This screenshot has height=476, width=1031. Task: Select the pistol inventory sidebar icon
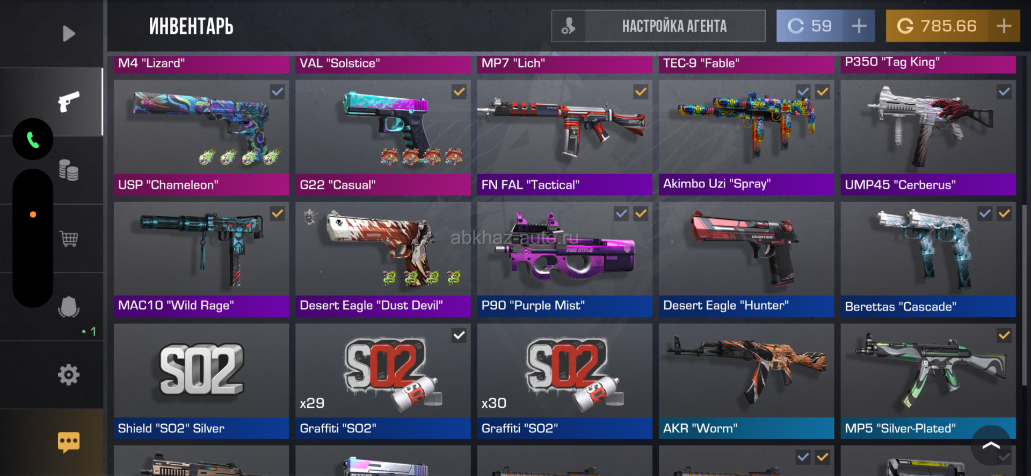69,101
